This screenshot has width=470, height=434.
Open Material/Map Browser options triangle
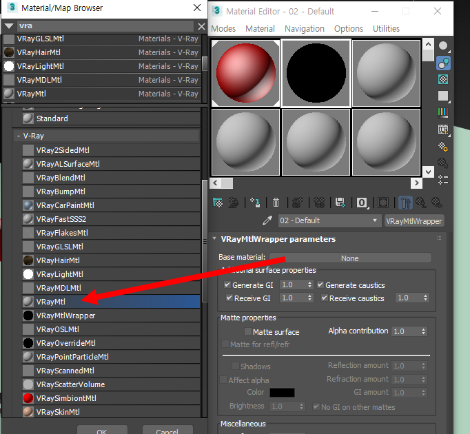(9, 26)
